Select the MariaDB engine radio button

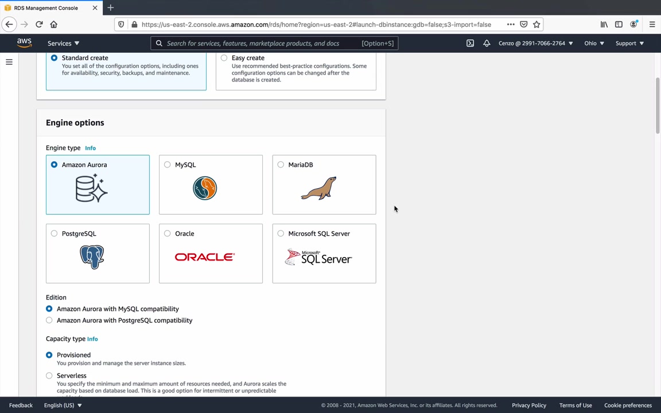coord(281,165)
